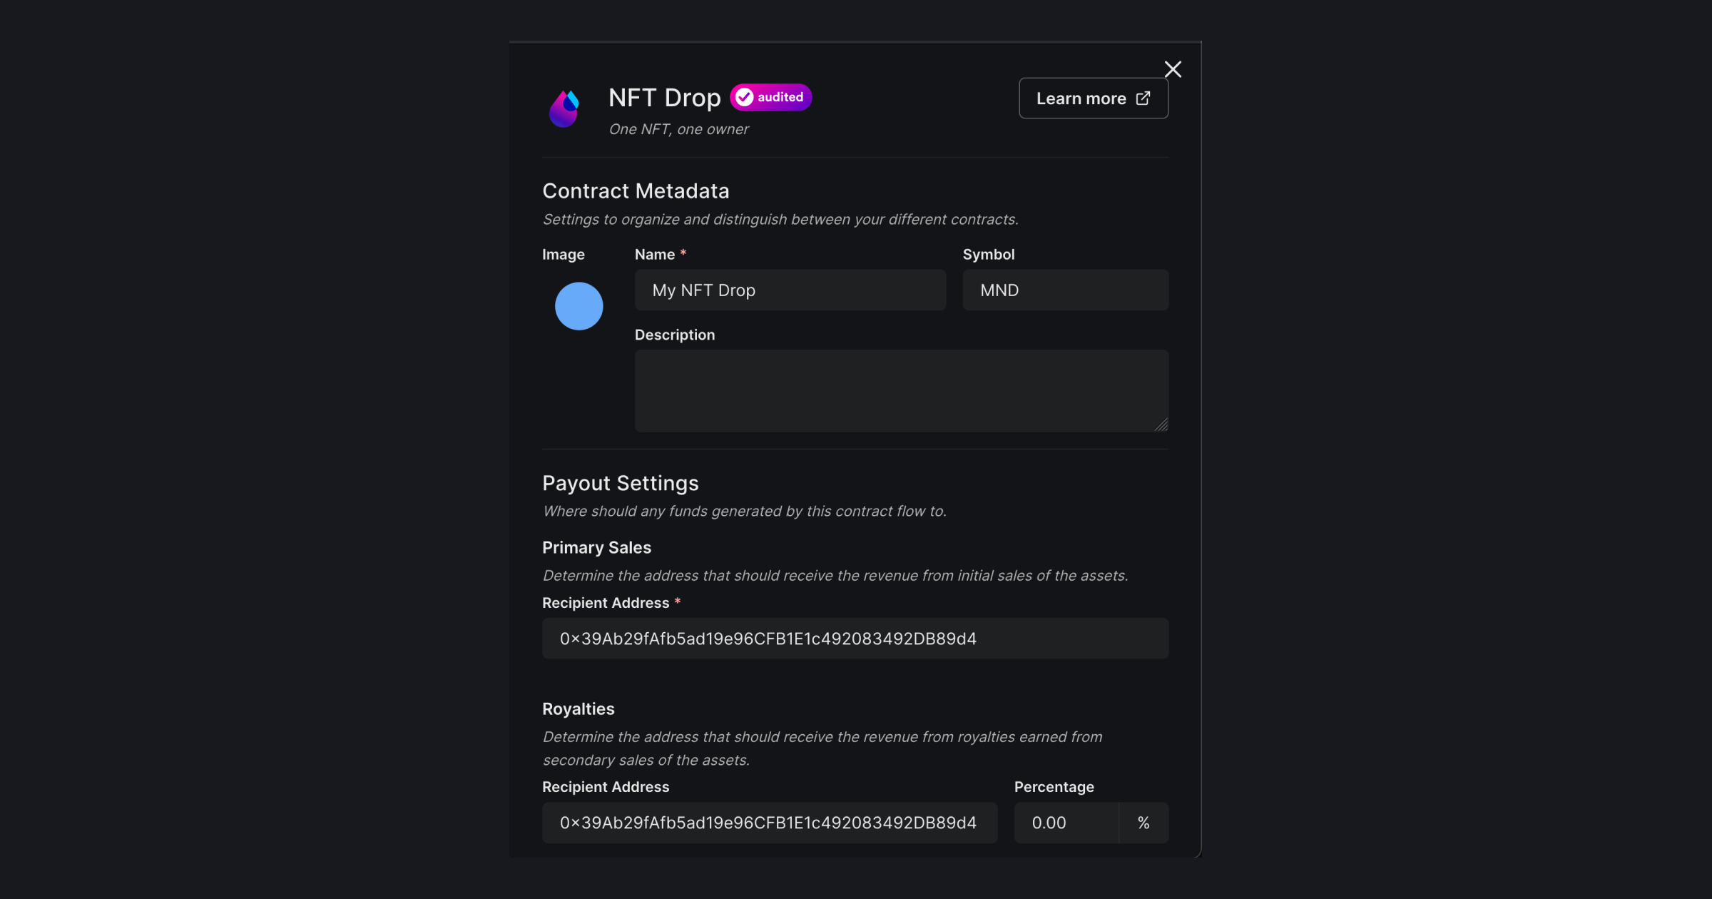The height and width of the screenshot is (899, 1712).
Task: Click the close X button on modal
Action: tap(1173, 69)
